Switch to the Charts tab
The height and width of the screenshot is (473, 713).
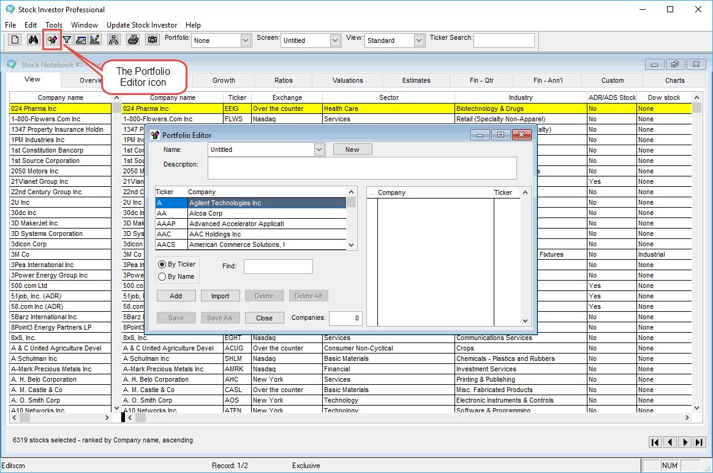point(674,80)
